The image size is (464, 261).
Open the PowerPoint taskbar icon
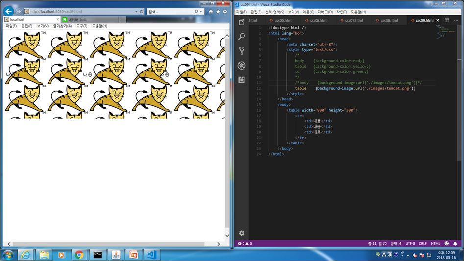pyautogui.click(x=133, y=255)
